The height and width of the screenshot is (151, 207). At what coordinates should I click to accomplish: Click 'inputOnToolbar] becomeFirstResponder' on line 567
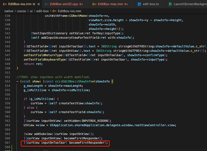(x=73, y=143)
